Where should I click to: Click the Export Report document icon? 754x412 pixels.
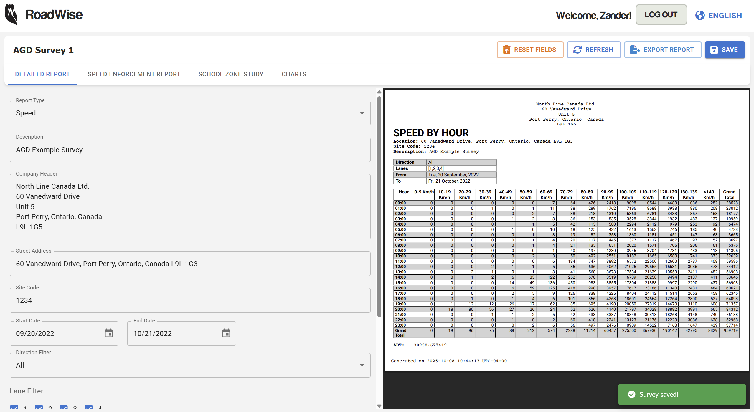pos(635,50)
